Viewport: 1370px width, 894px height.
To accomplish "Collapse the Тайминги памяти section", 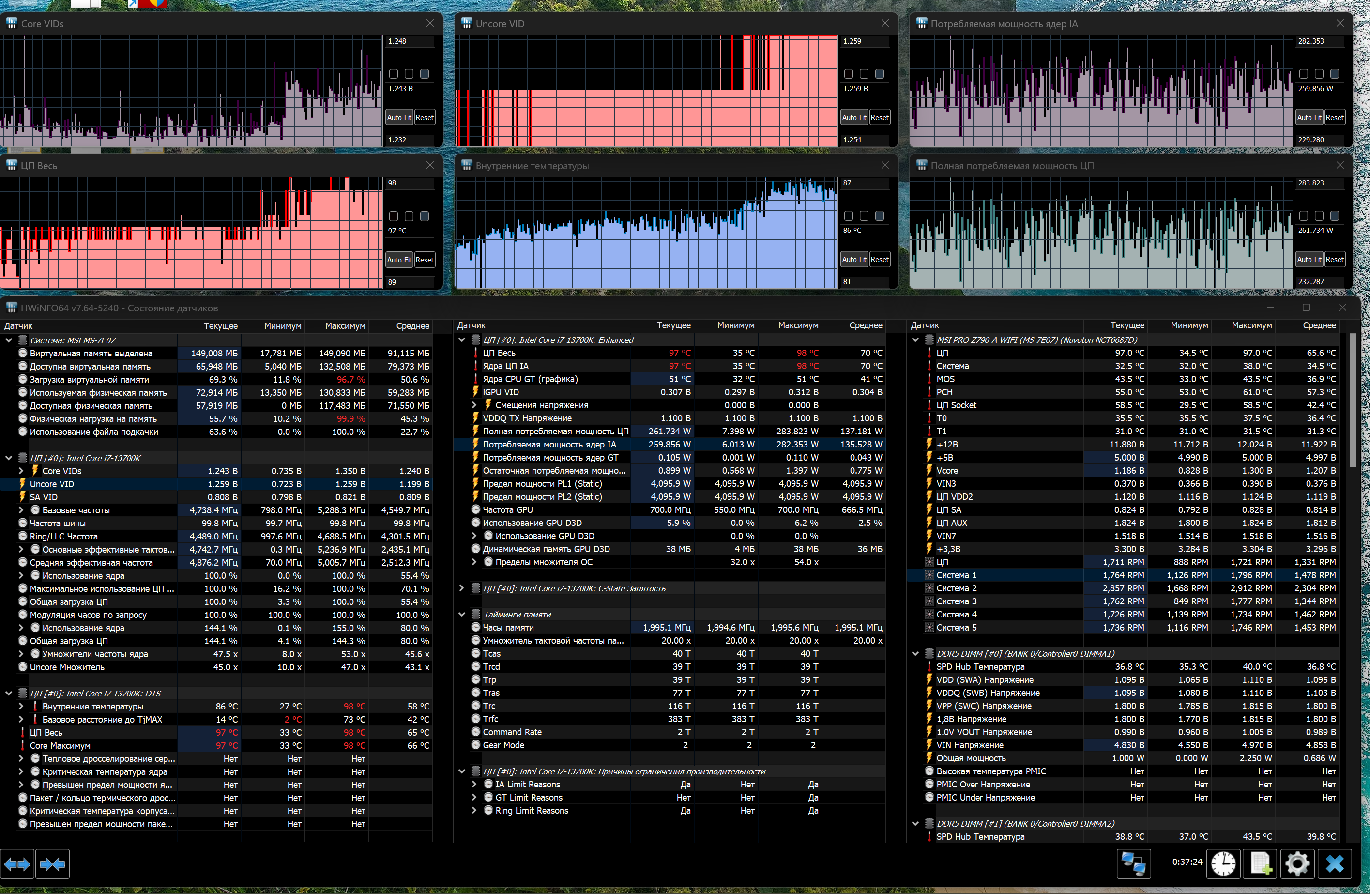I will click(x=462, y=615).
